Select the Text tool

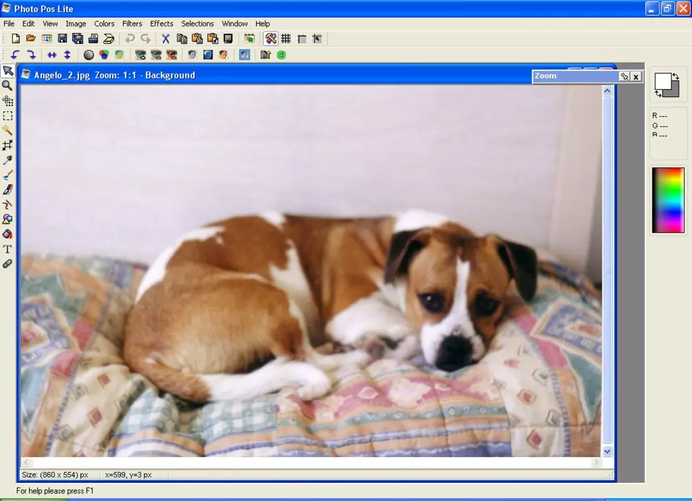point(8,249)
